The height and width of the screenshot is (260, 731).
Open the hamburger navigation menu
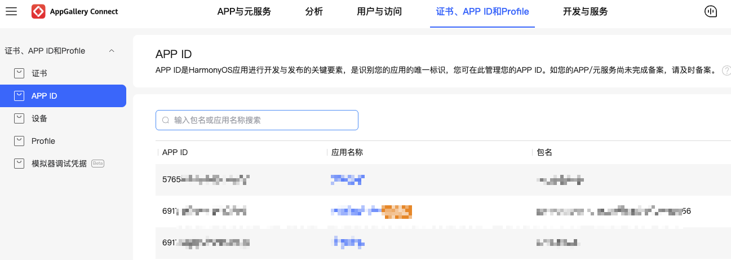(x=11, y=11)
